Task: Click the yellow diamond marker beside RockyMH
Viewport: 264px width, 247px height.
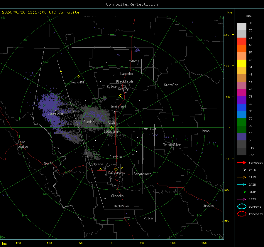Action: pos(78,77)
